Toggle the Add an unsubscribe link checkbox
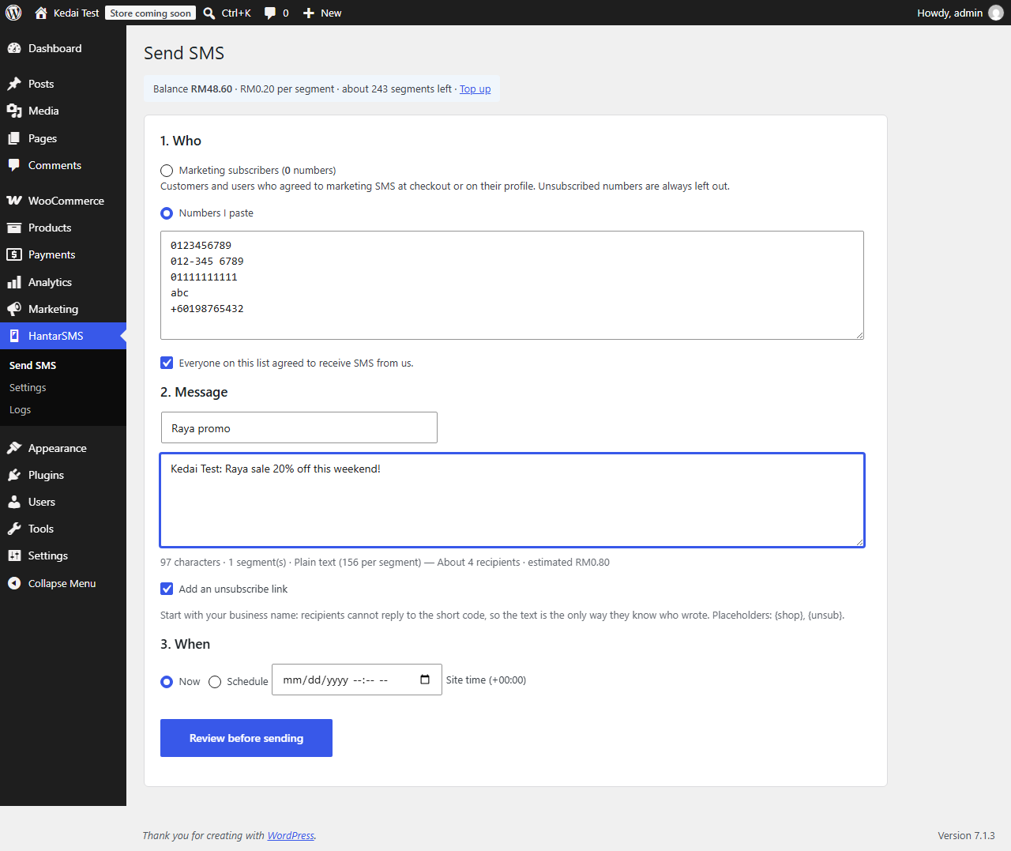Image resolution: width=1011 pixels, height=851 pixels. 167,589
